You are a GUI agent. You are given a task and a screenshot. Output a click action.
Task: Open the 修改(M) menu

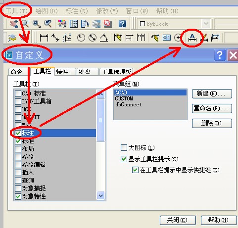click(x=107, y=11)
